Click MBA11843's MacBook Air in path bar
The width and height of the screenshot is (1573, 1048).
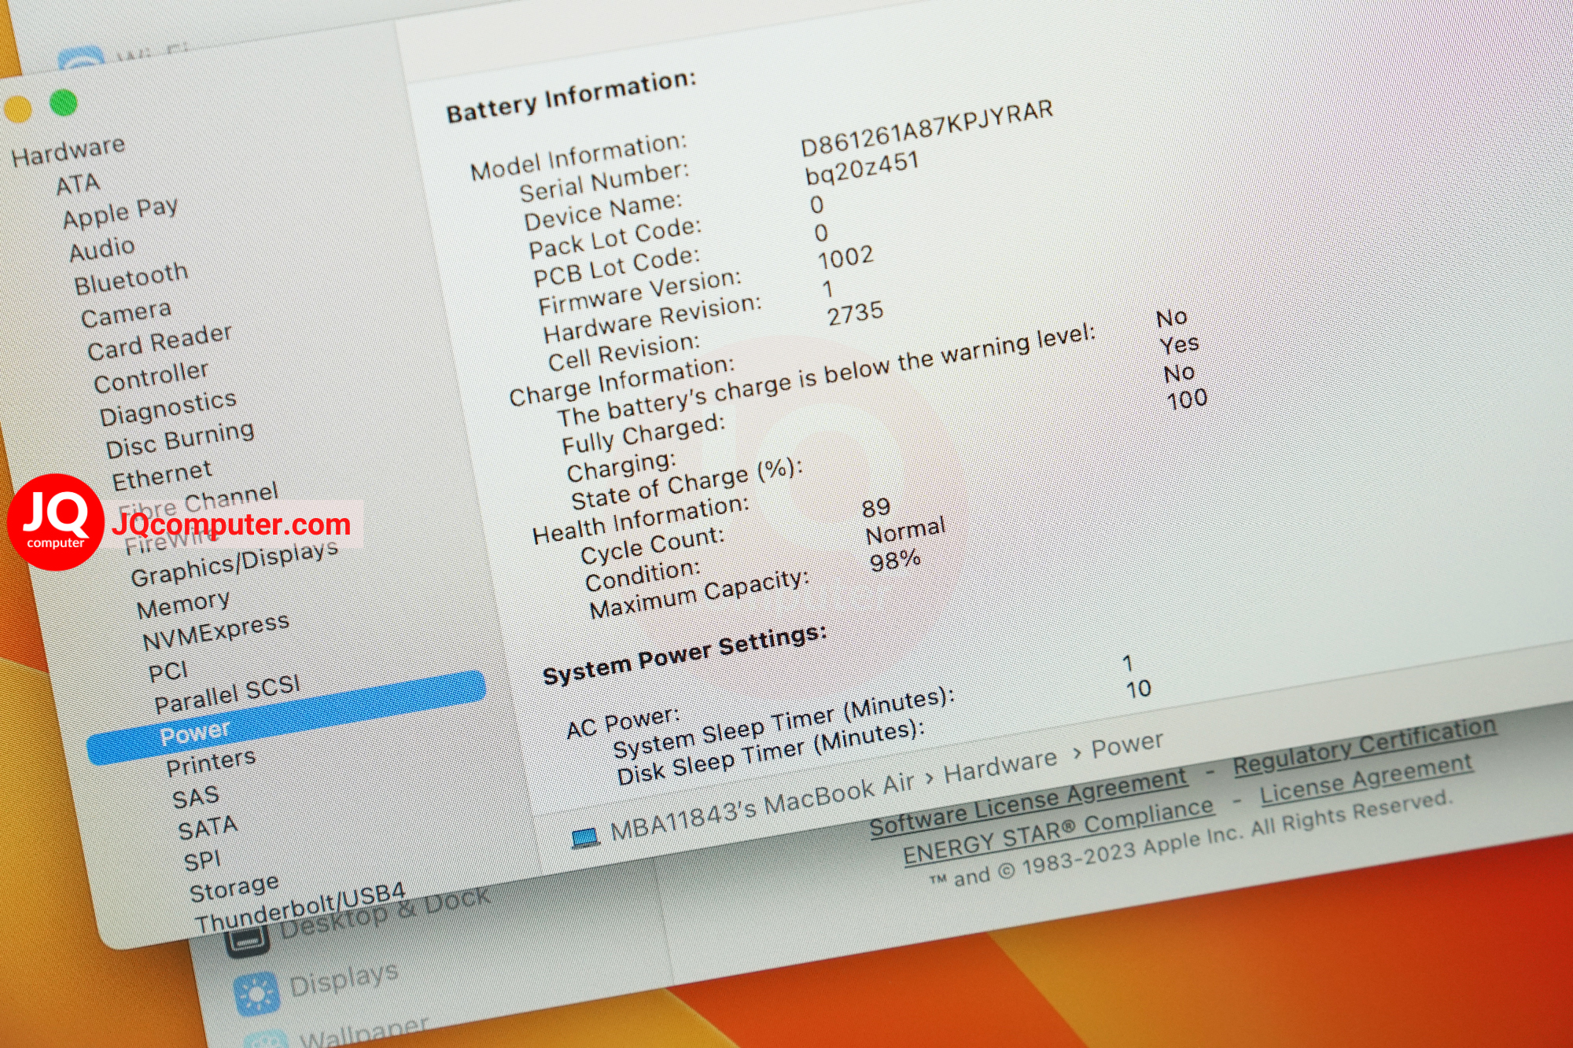[762, 807]
